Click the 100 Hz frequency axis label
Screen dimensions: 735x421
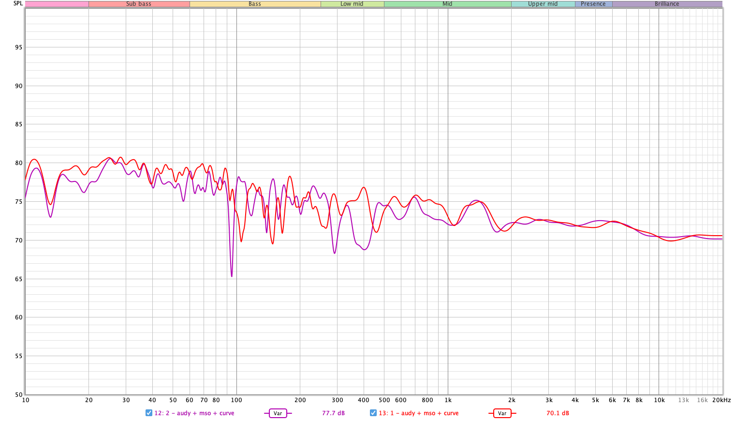click(x=236, y=400)
